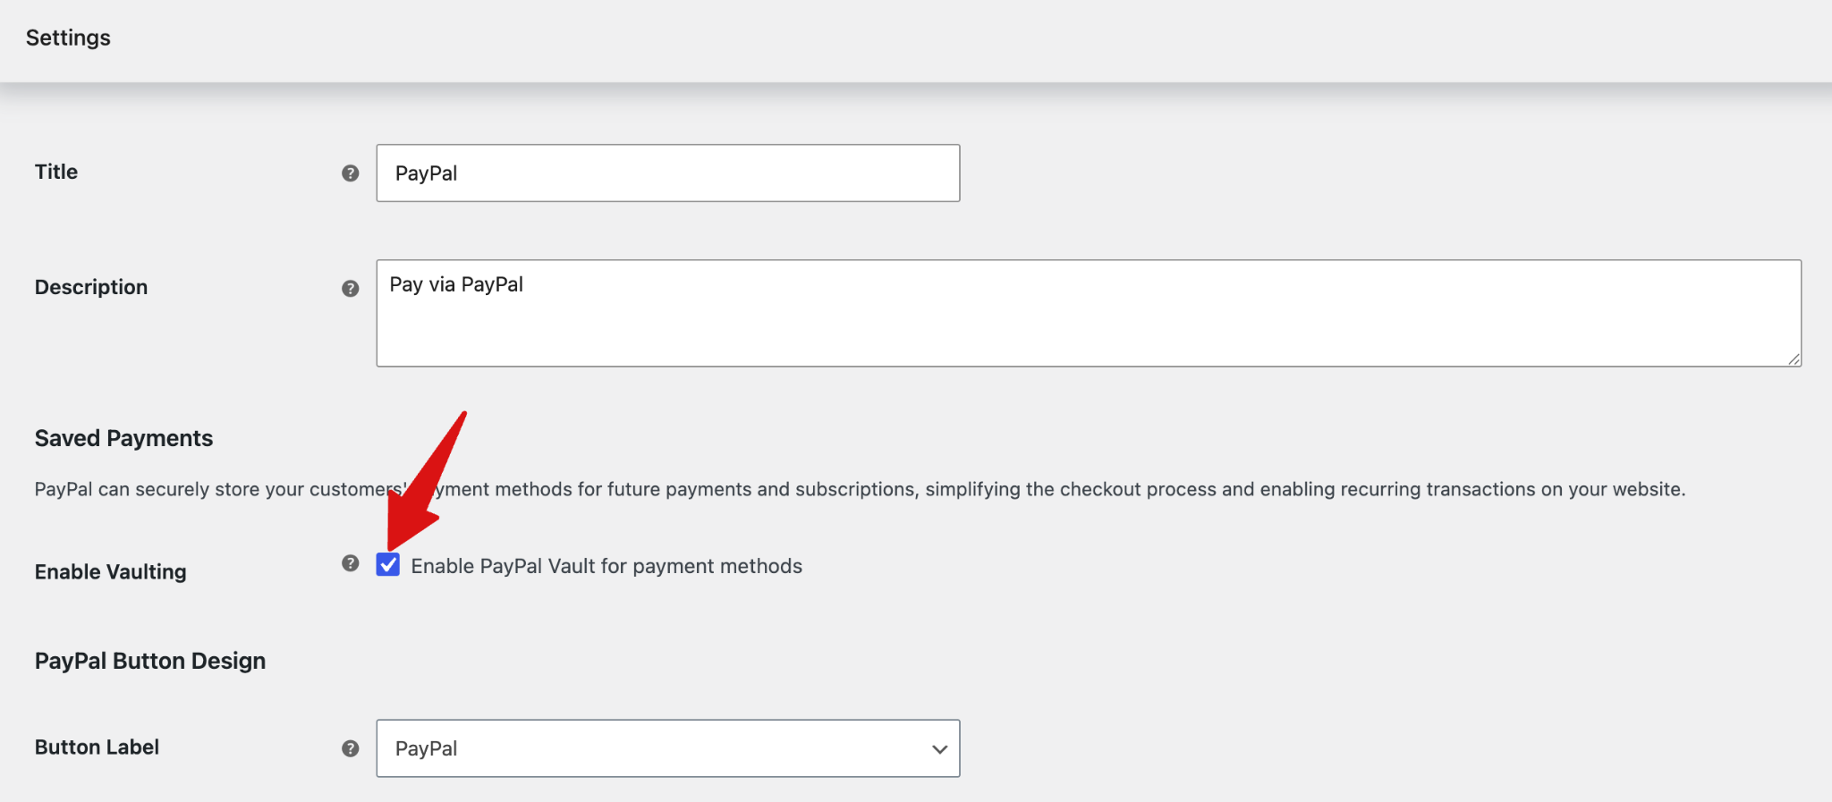Viewport: 1832px width, 802px height.
Task: Click the Saved Payments section heading
Action: (x=123, y=438)
